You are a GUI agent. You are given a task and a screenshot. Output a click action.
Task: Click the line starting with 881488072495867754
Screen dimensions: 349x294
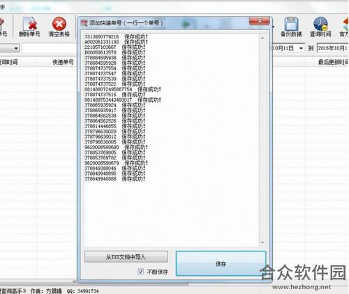123,89
